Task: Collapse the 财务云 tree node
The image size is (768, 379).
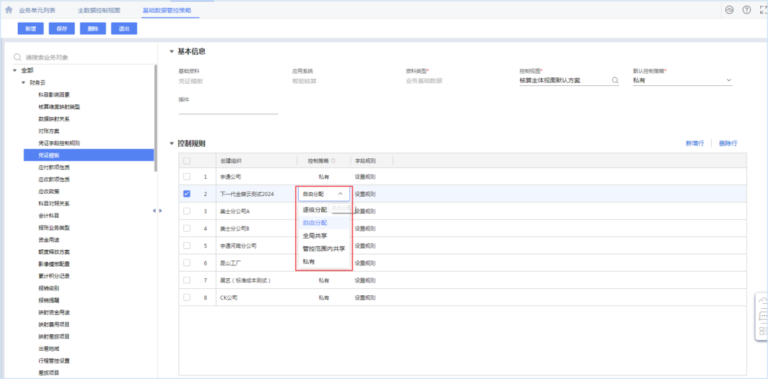Action: click(23, 82)
